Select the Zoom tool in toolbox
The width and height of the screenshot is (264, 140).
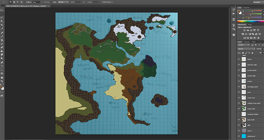click(x=2, y=81)
